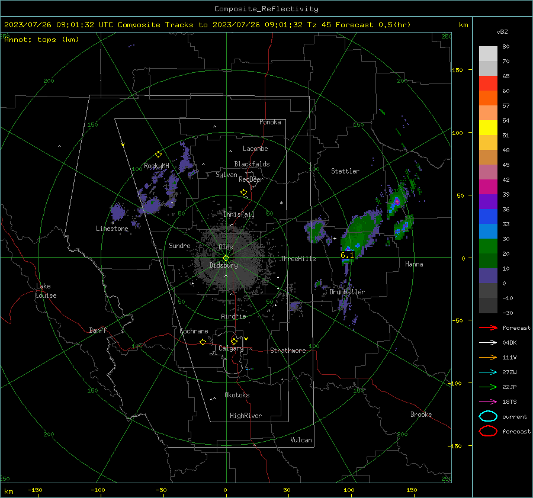Click the magenta 18TS arrow in legend

coord(488,402)
